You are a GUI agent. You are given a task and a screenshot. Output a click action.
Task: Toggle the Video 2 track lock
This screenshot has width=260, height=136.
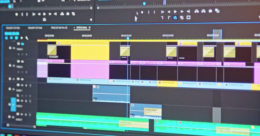[10, 65]
